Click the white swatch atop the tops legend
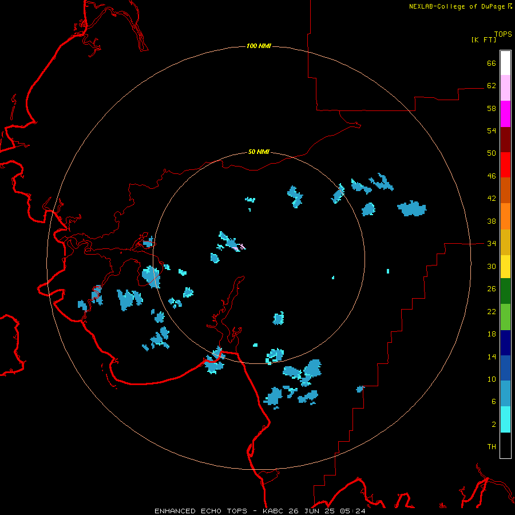Screen dimensions: 515x515 (505, 63)
